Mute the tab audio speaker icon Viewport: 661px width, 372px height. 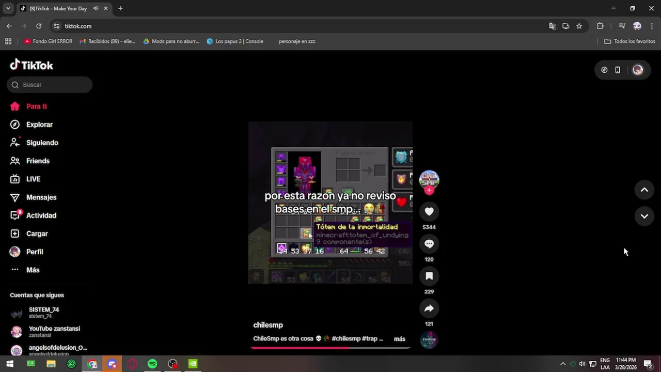point(96,8)
